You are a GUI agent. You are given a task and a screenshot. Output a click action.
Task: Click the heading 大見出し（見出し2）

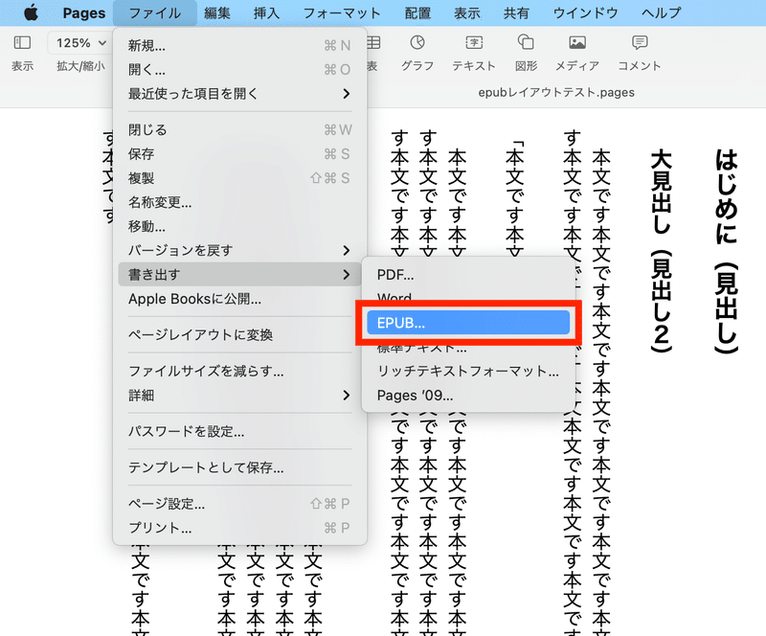[662, 251]
